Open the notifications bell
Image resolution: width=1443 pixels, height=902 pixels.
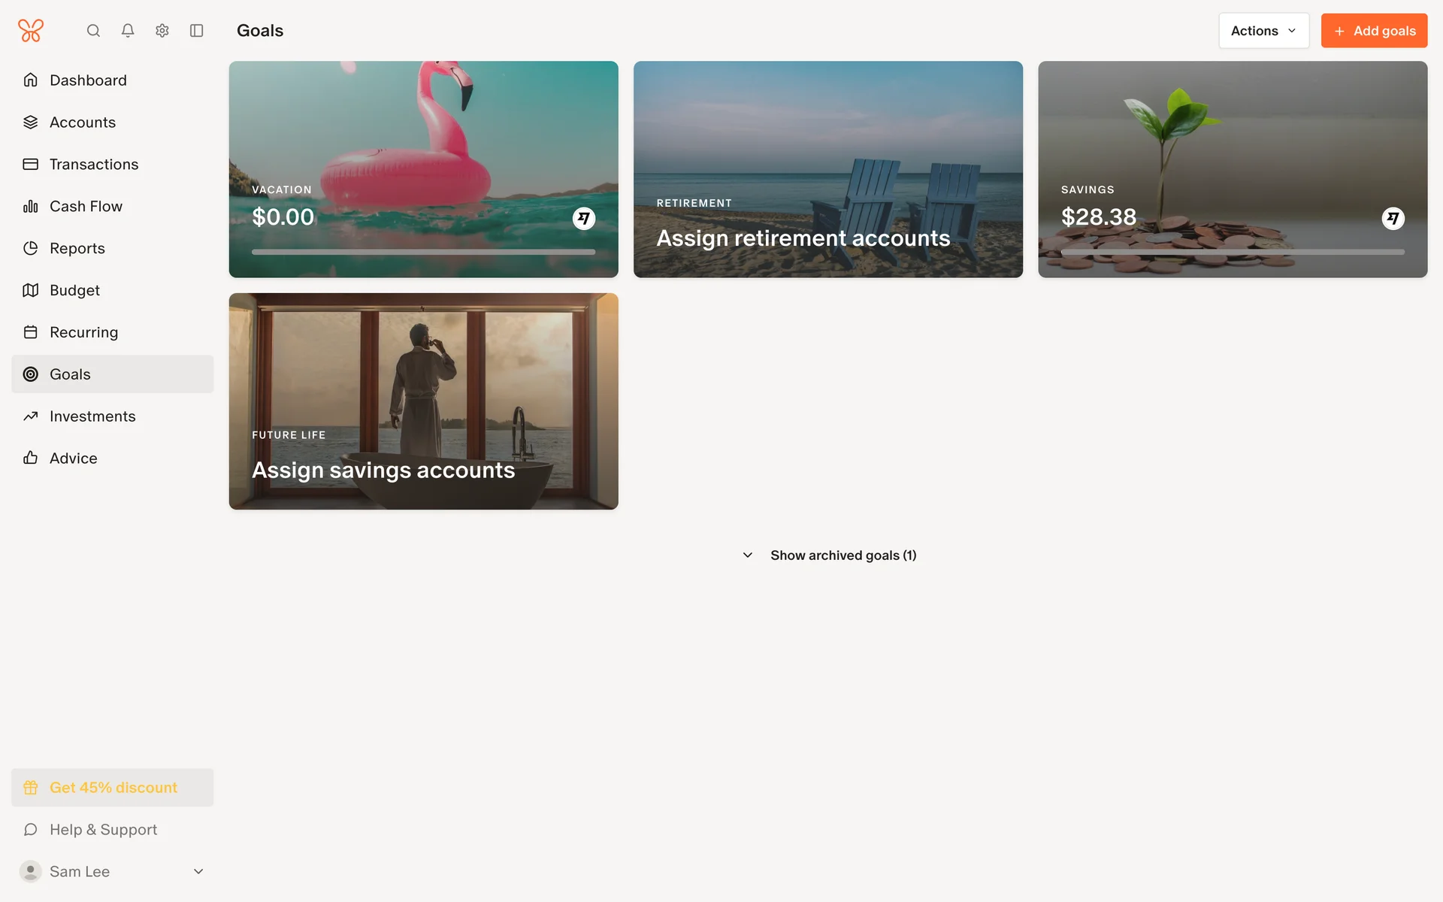click(x=128, y=31)
